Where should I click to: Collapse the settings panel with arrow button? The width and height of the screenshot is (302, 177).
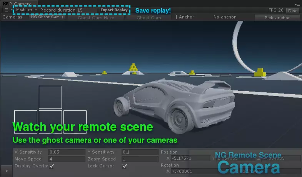tap(7, 171)
